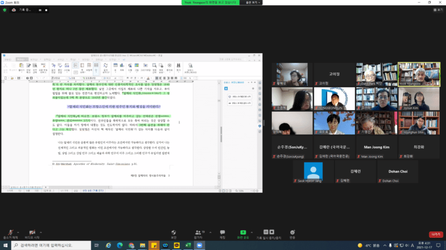Stop recording via top-left stop button
The width and height of the screenshot is (446, 250).
[x=46, y=10]
